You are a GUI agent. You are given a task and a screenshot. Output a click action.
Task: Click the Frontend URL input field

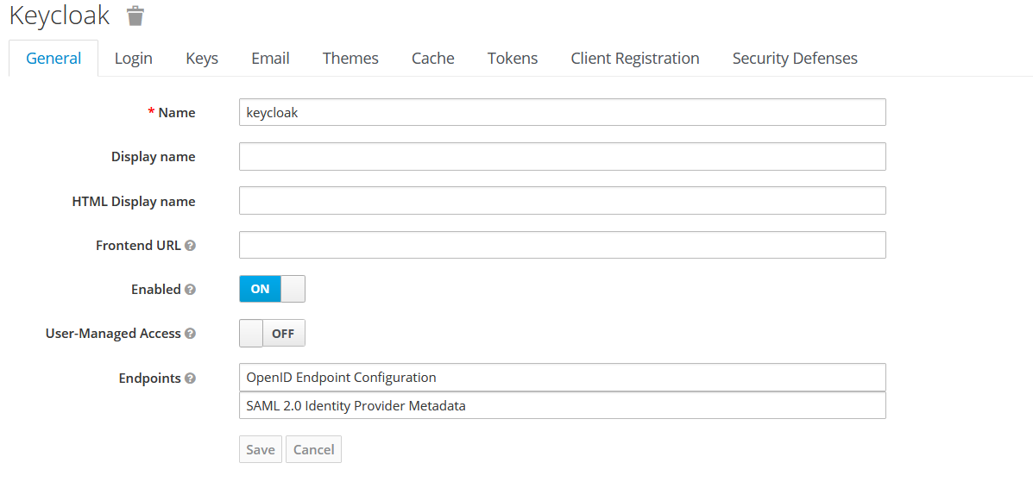[x=562, y=244]
